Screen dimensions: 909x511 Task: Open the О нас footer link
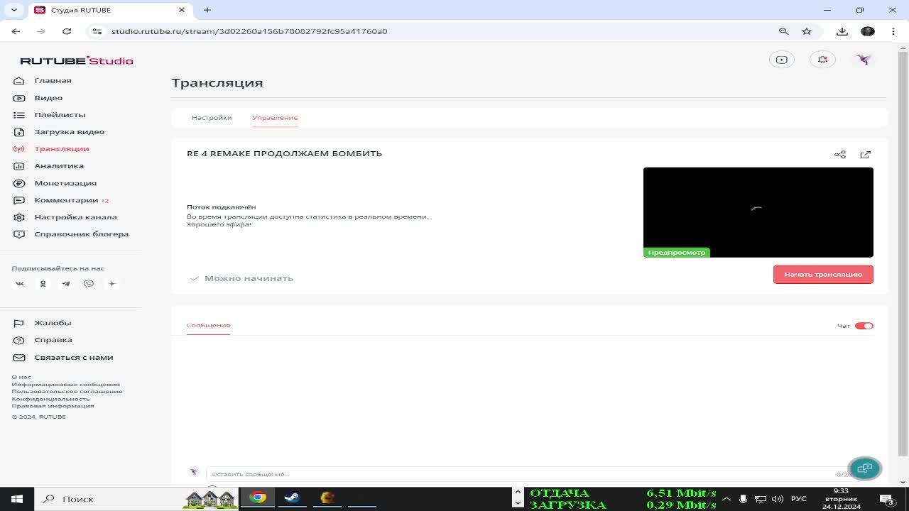tap(21, 377)
